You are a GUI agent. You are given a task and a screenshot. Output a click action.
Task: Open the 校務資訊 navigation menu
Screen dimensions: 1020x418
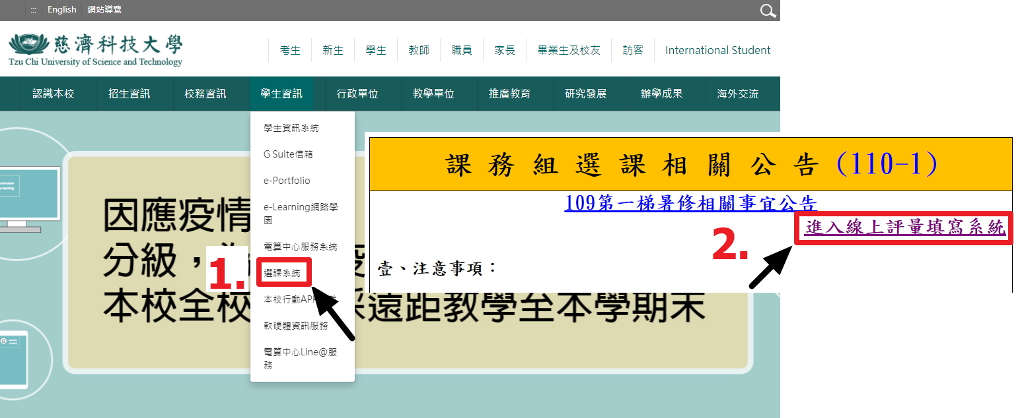[x=205, y=94]
